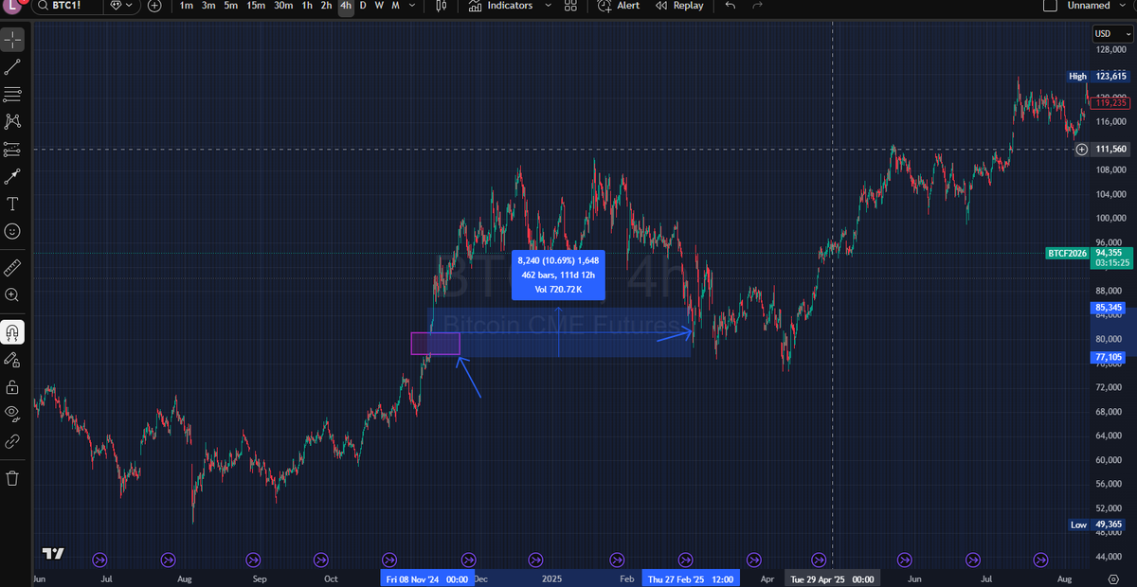The image size is (1137, 587).
Task: Switch to the 5m timeframe
Action: click(231, 6)
